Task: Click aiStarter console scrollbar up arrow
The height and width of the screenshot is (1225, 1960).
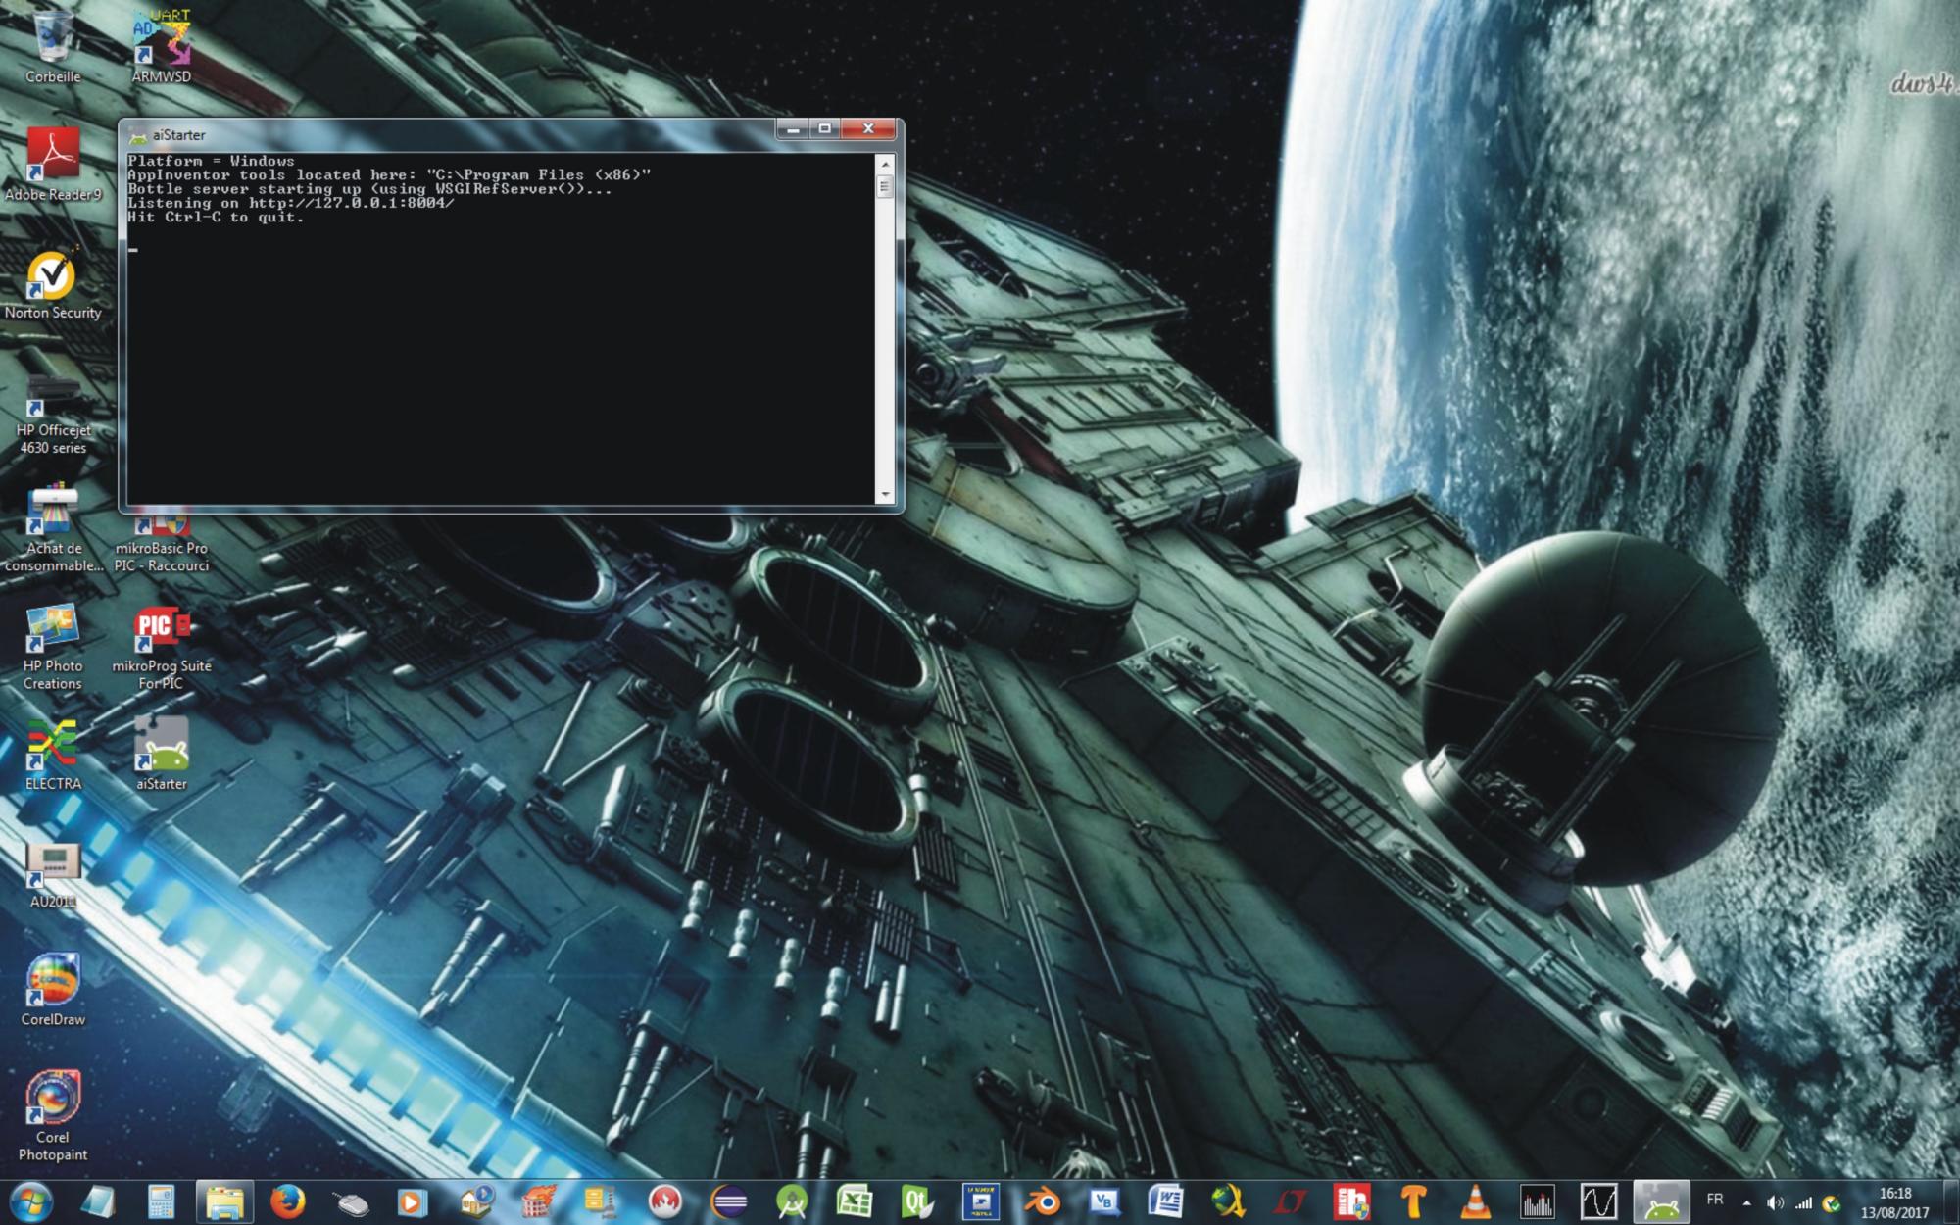Action: pyautogui.click(x=885, y=164)
